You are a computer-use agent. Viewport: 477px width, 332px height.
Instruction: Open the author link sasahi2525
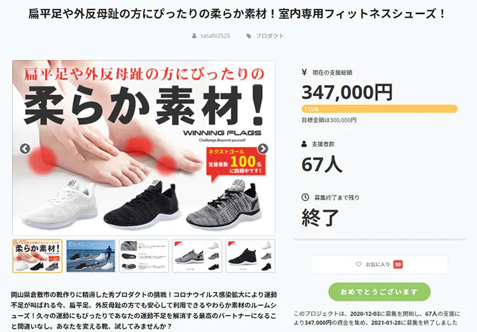pyautogui.click(x=215, y=36)
